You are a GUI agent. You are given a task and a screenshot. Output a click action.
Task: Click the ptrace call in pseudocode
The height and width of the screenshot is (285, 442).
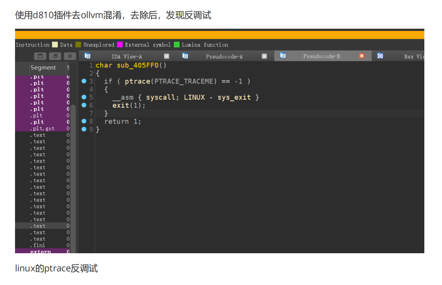138,81
